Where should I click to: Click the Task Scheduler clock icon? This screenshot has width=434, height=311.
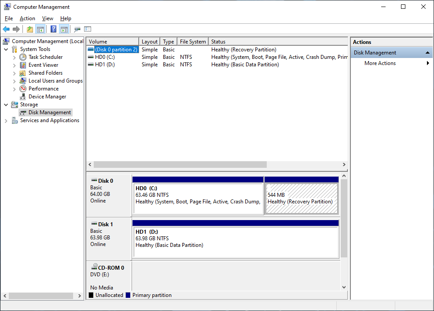(x=23, y=57)
